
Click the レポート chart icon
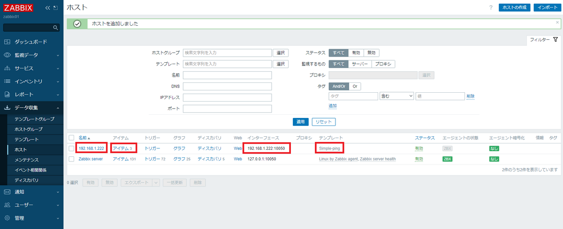pos(7,94)
